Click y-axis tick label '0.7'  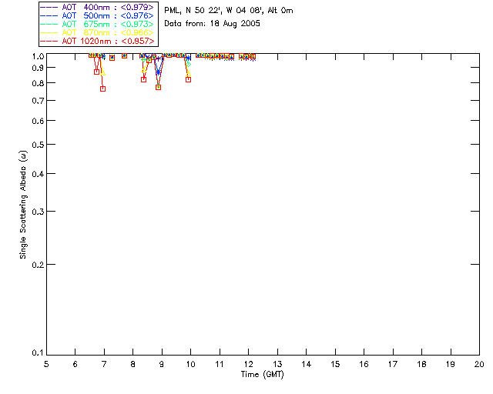(x=38, y=101)
